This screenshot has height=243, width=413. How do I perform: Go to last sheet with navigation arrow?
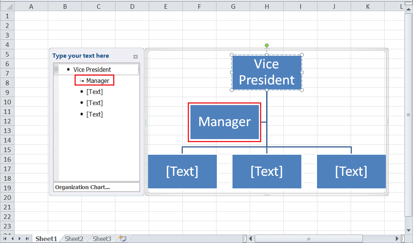tap(27, 238)
